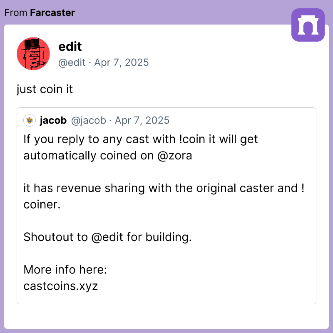Click jacob's small round avatar icon
This screenshot has height=333, width=333.
tap(29, 121)
